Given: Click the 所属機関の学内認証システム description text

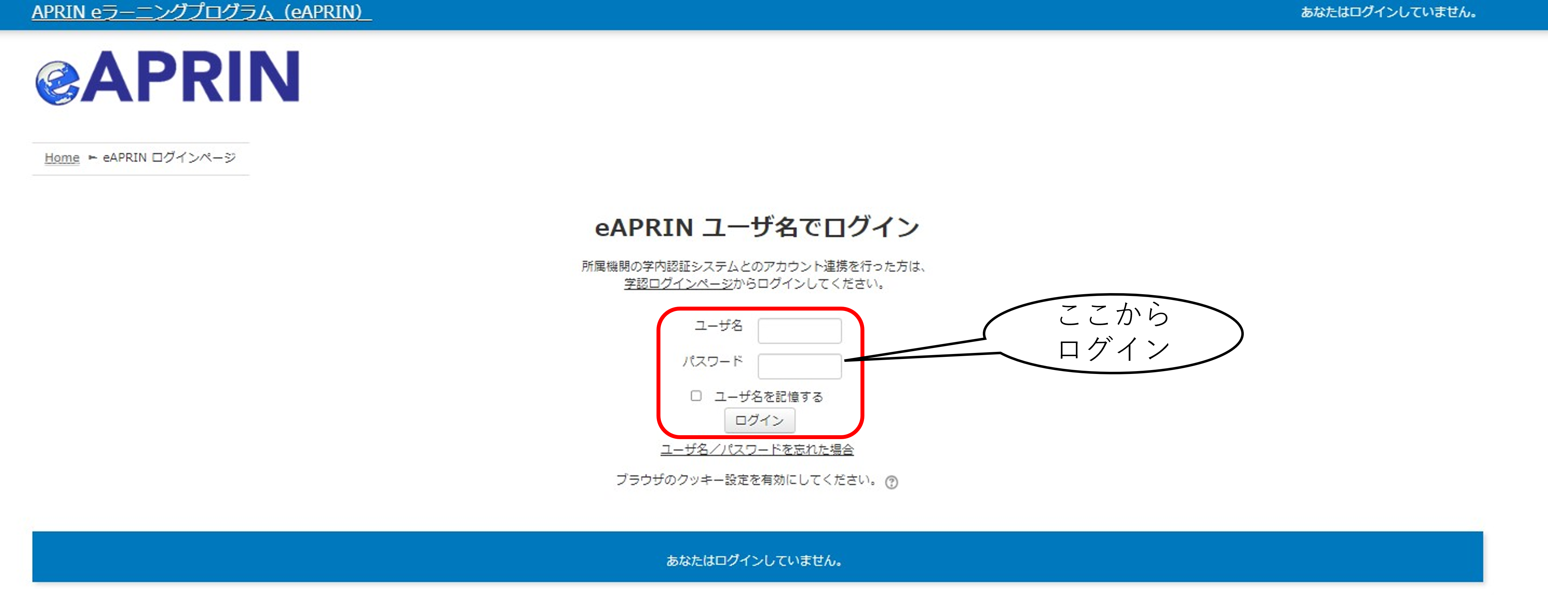Looking at the screenshot, I should point(753,266).
